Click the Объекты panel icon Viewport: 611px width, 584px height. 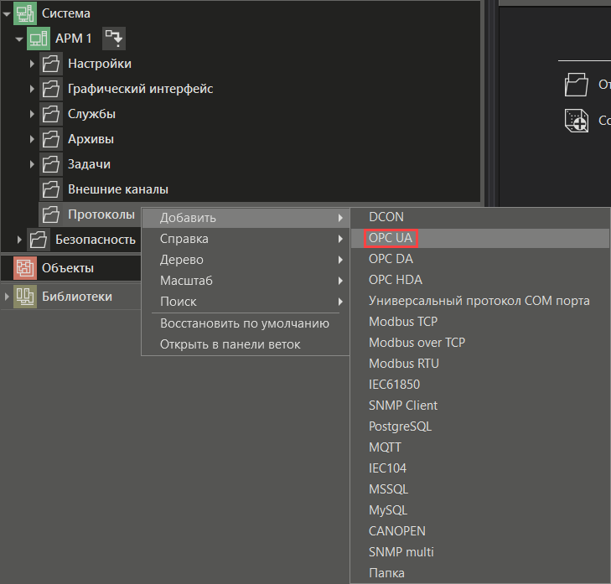coord(25,268)
